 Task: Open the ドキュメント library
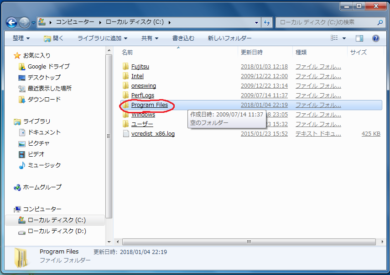pyautogui.click(x=44, y=132)
